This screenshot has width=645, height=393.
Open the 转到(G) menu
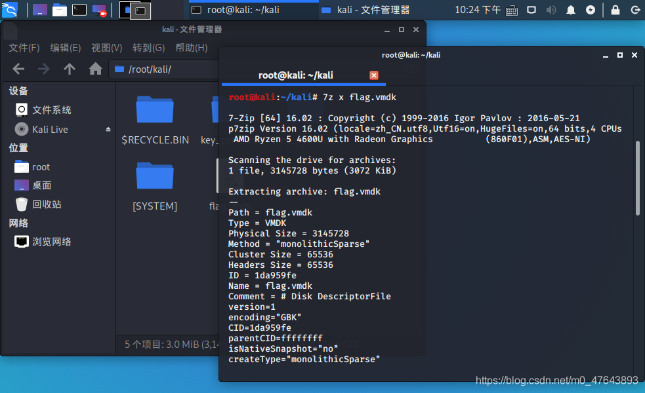[148, 48]
